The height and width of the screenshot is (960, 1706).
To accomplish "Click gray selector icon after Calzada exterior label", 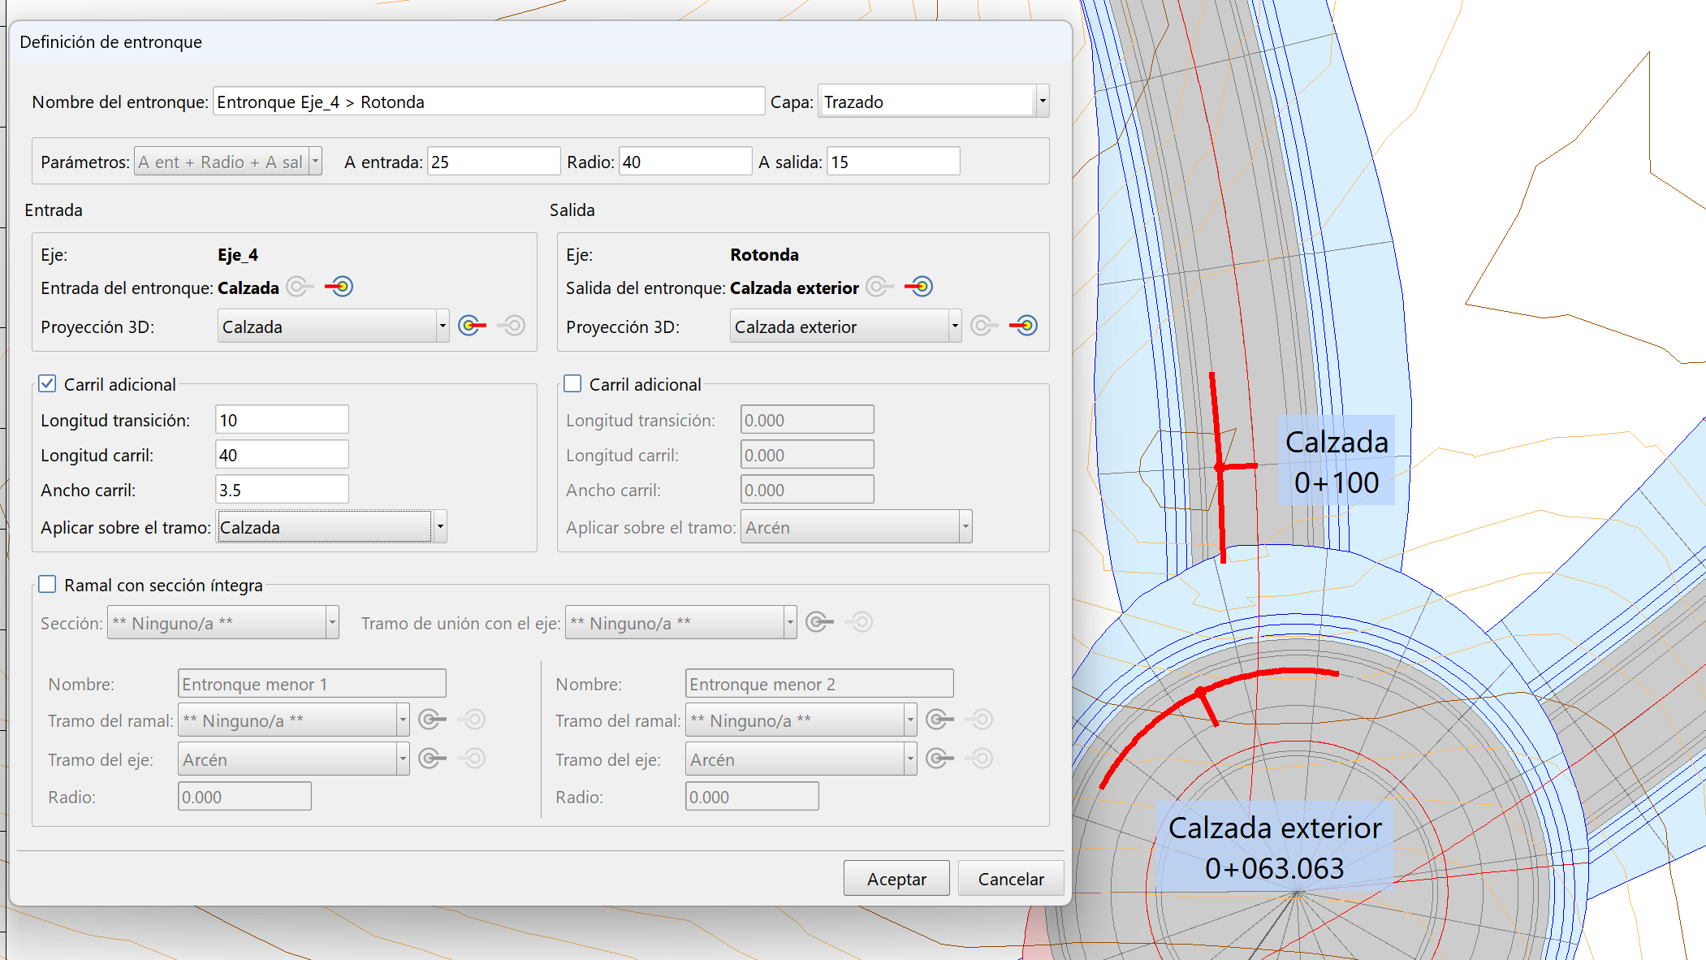I will click(x=879, y=287).
